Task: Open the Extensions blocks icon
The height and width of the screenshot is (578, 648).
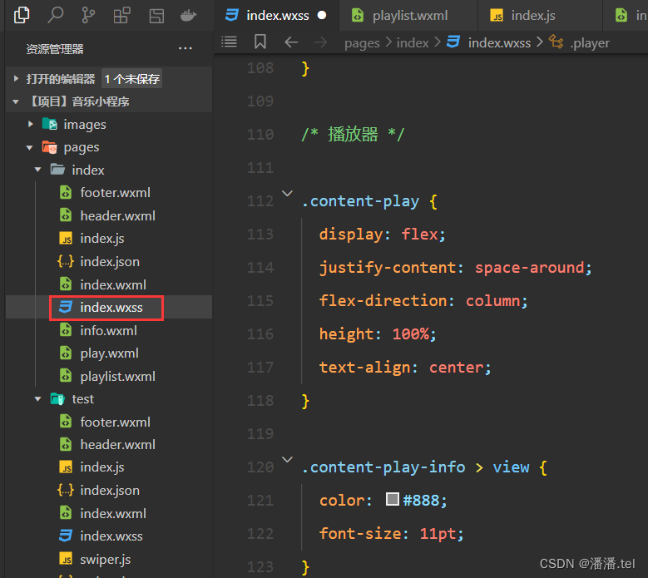Action: tap(122, 16)
